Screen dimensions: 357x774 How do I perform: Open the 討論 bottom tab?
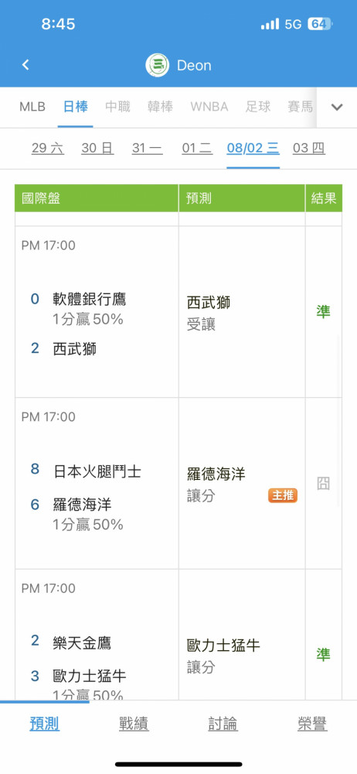pos(223,724)
